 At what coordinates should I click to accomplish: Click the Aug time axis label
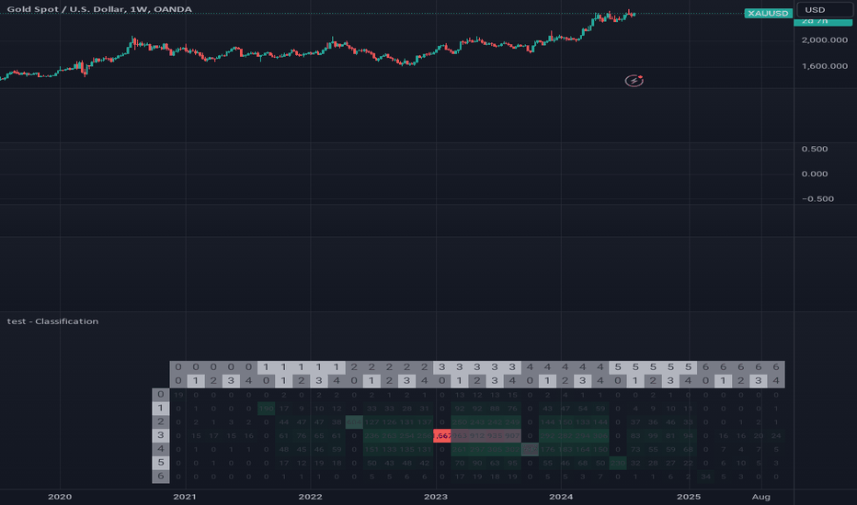(x=760, y=497)
